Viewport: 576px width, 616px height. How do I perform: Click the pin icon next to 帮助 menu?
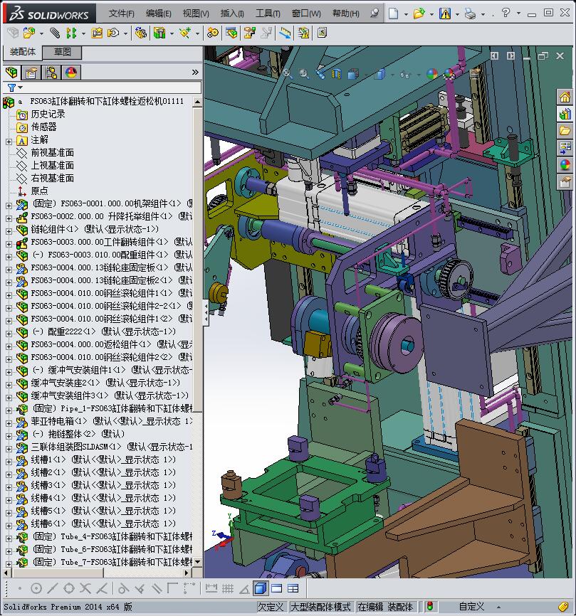[x=375, y=14]
